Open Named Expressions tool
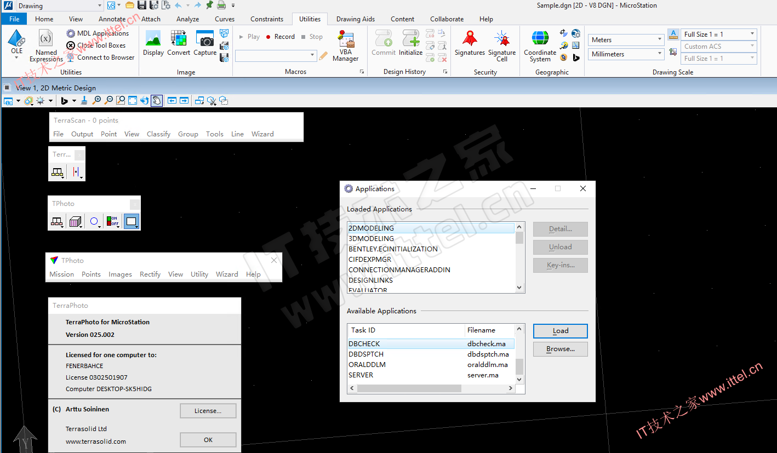This screenshot has width=777, height=453. (46, 46)
